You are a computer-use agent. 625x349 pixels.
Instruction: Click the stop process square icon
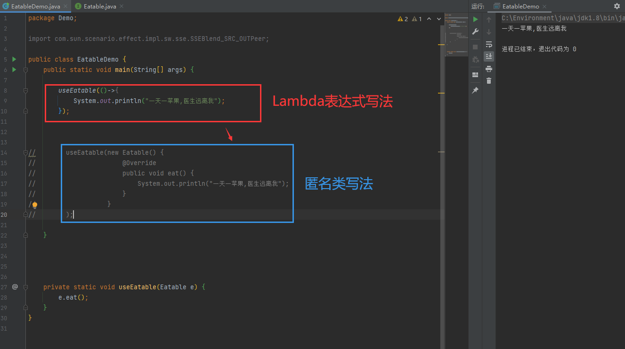[476, 47]
